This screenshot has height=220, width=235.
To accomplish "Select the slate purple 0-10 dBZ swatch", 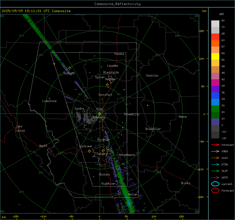I will (x=215, y=122).
